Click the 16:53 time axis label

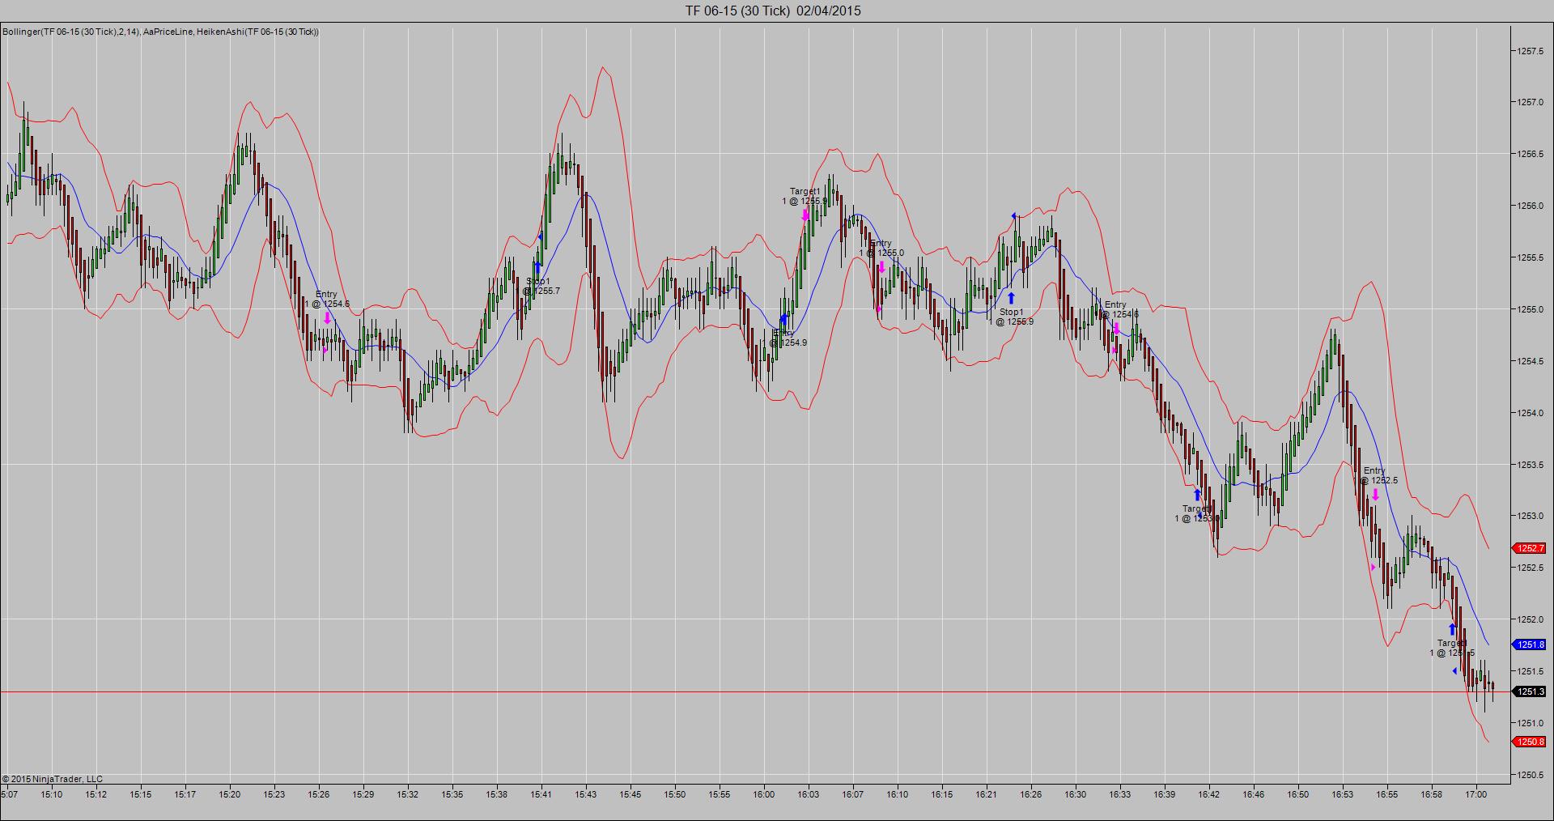pyautogui.click(x=1343, y=794)
